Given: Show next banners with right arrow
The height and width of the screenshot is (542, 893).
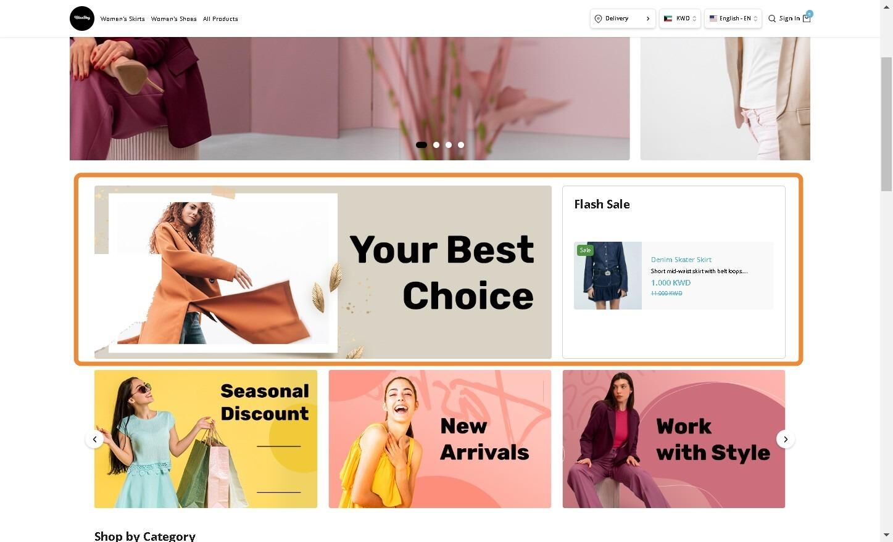Looking at the screenshot, I should pyautogui.click(x=786, y=439).
